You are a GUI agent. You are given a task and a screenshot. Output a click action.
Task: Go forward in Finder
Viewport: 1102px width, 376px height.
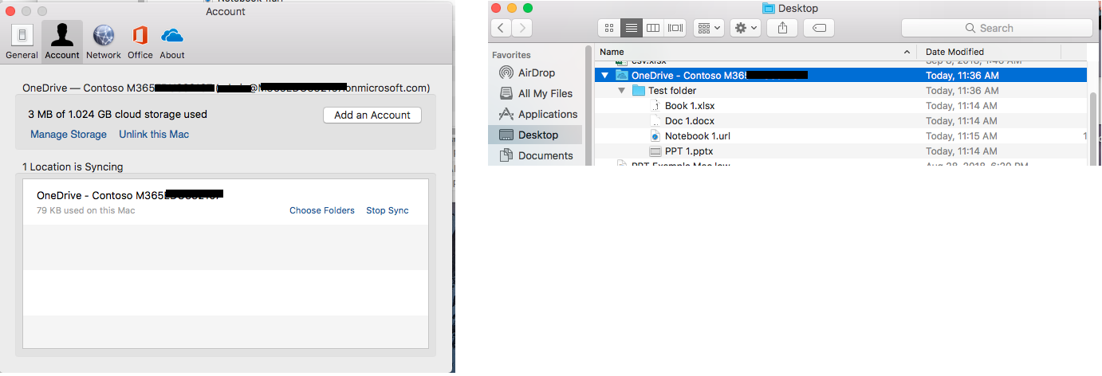pyautogui.click(x=522, y=28)
